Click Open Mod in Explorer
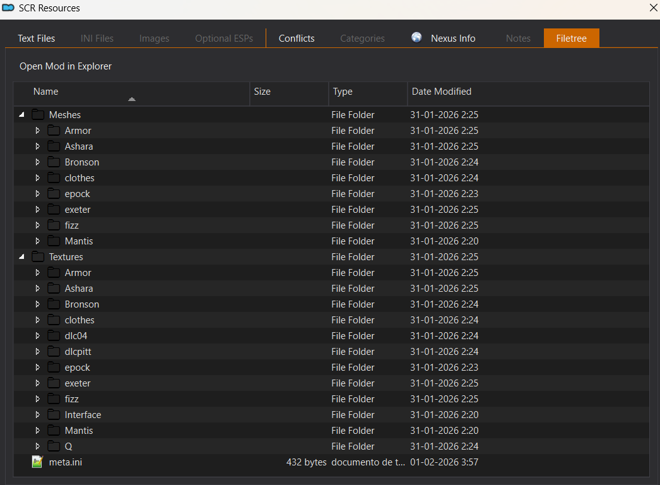Image resolution: width=660 pixels, height=485 pixels. 66,66
